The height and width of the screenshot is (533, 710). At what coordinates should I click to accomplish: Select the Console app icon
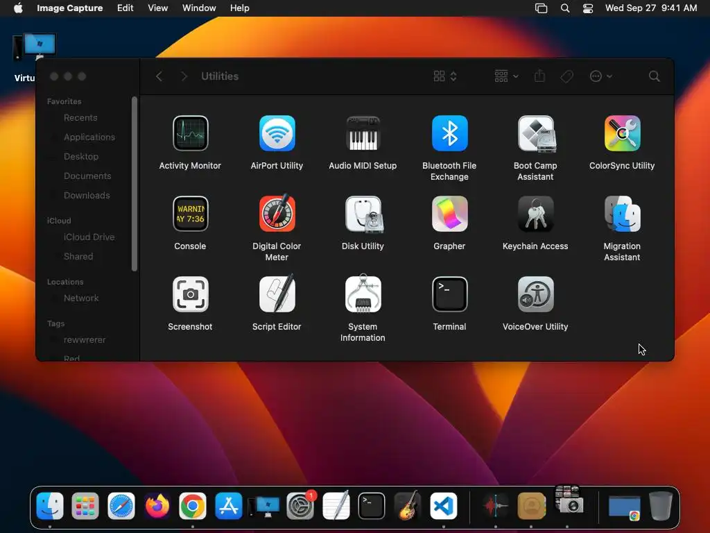[190, 214]
